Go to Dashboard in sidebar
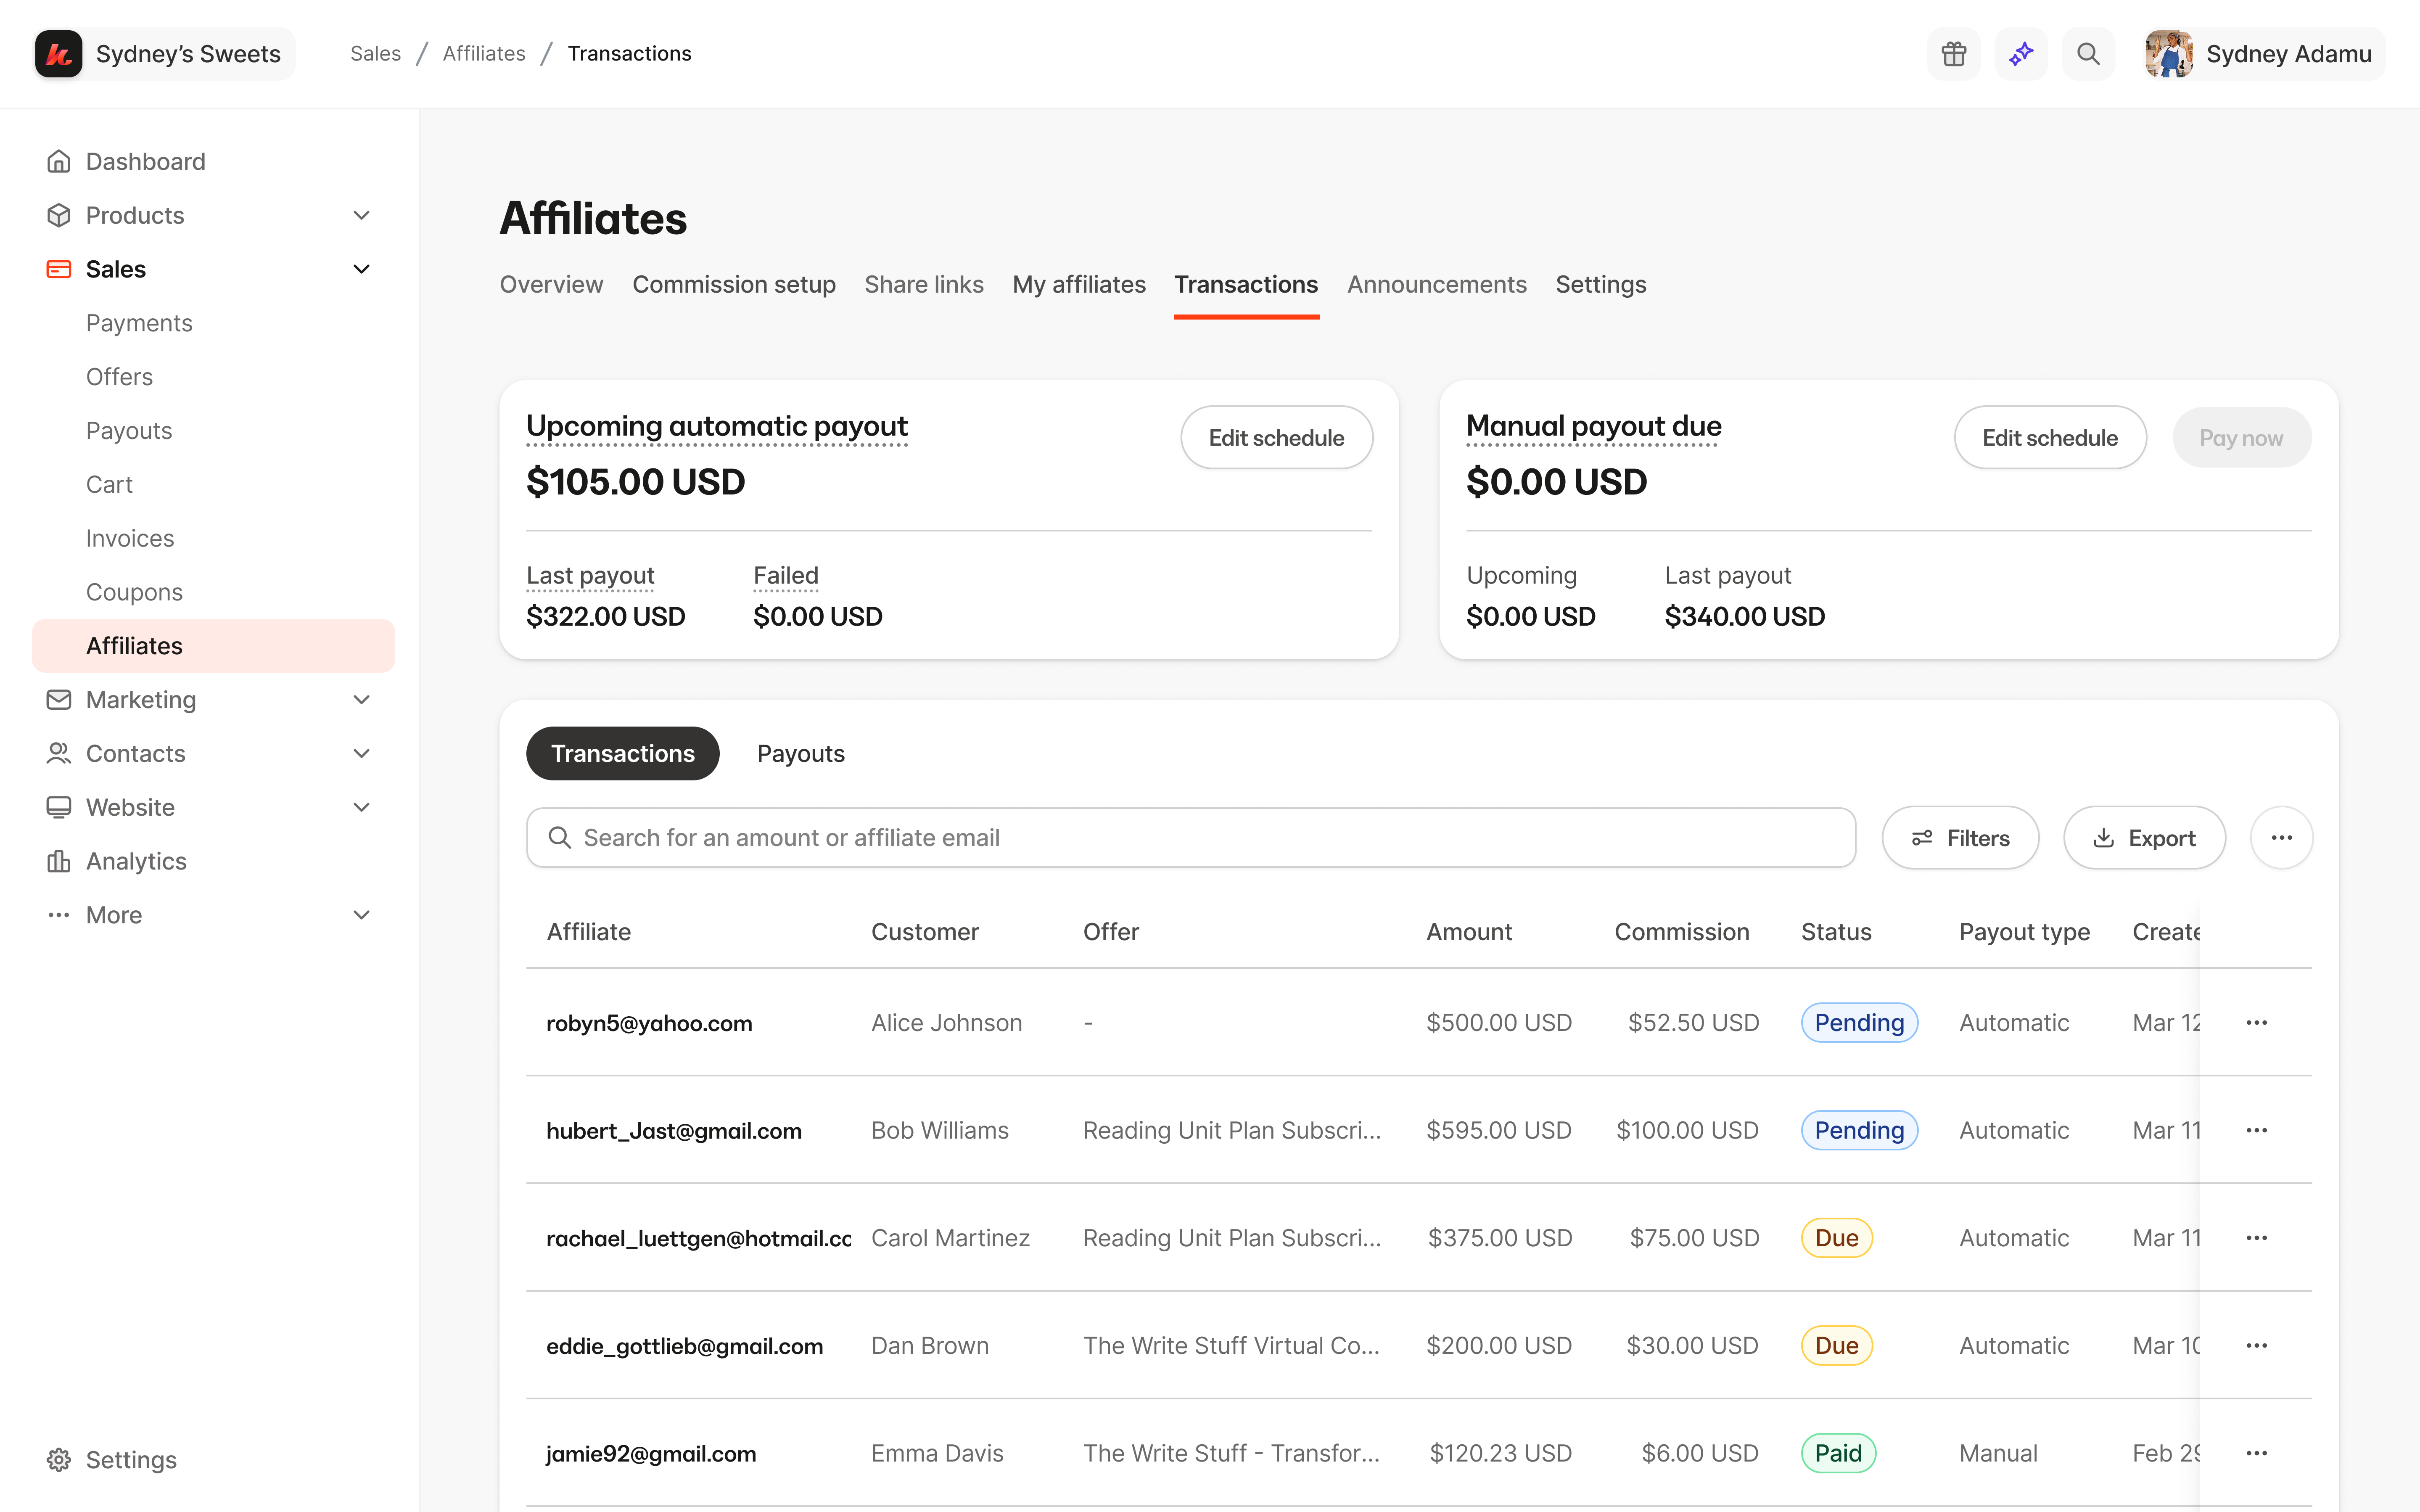The height and width of the screenshot is (1512, 2420). pyautogui.click(x=145, y=161)
